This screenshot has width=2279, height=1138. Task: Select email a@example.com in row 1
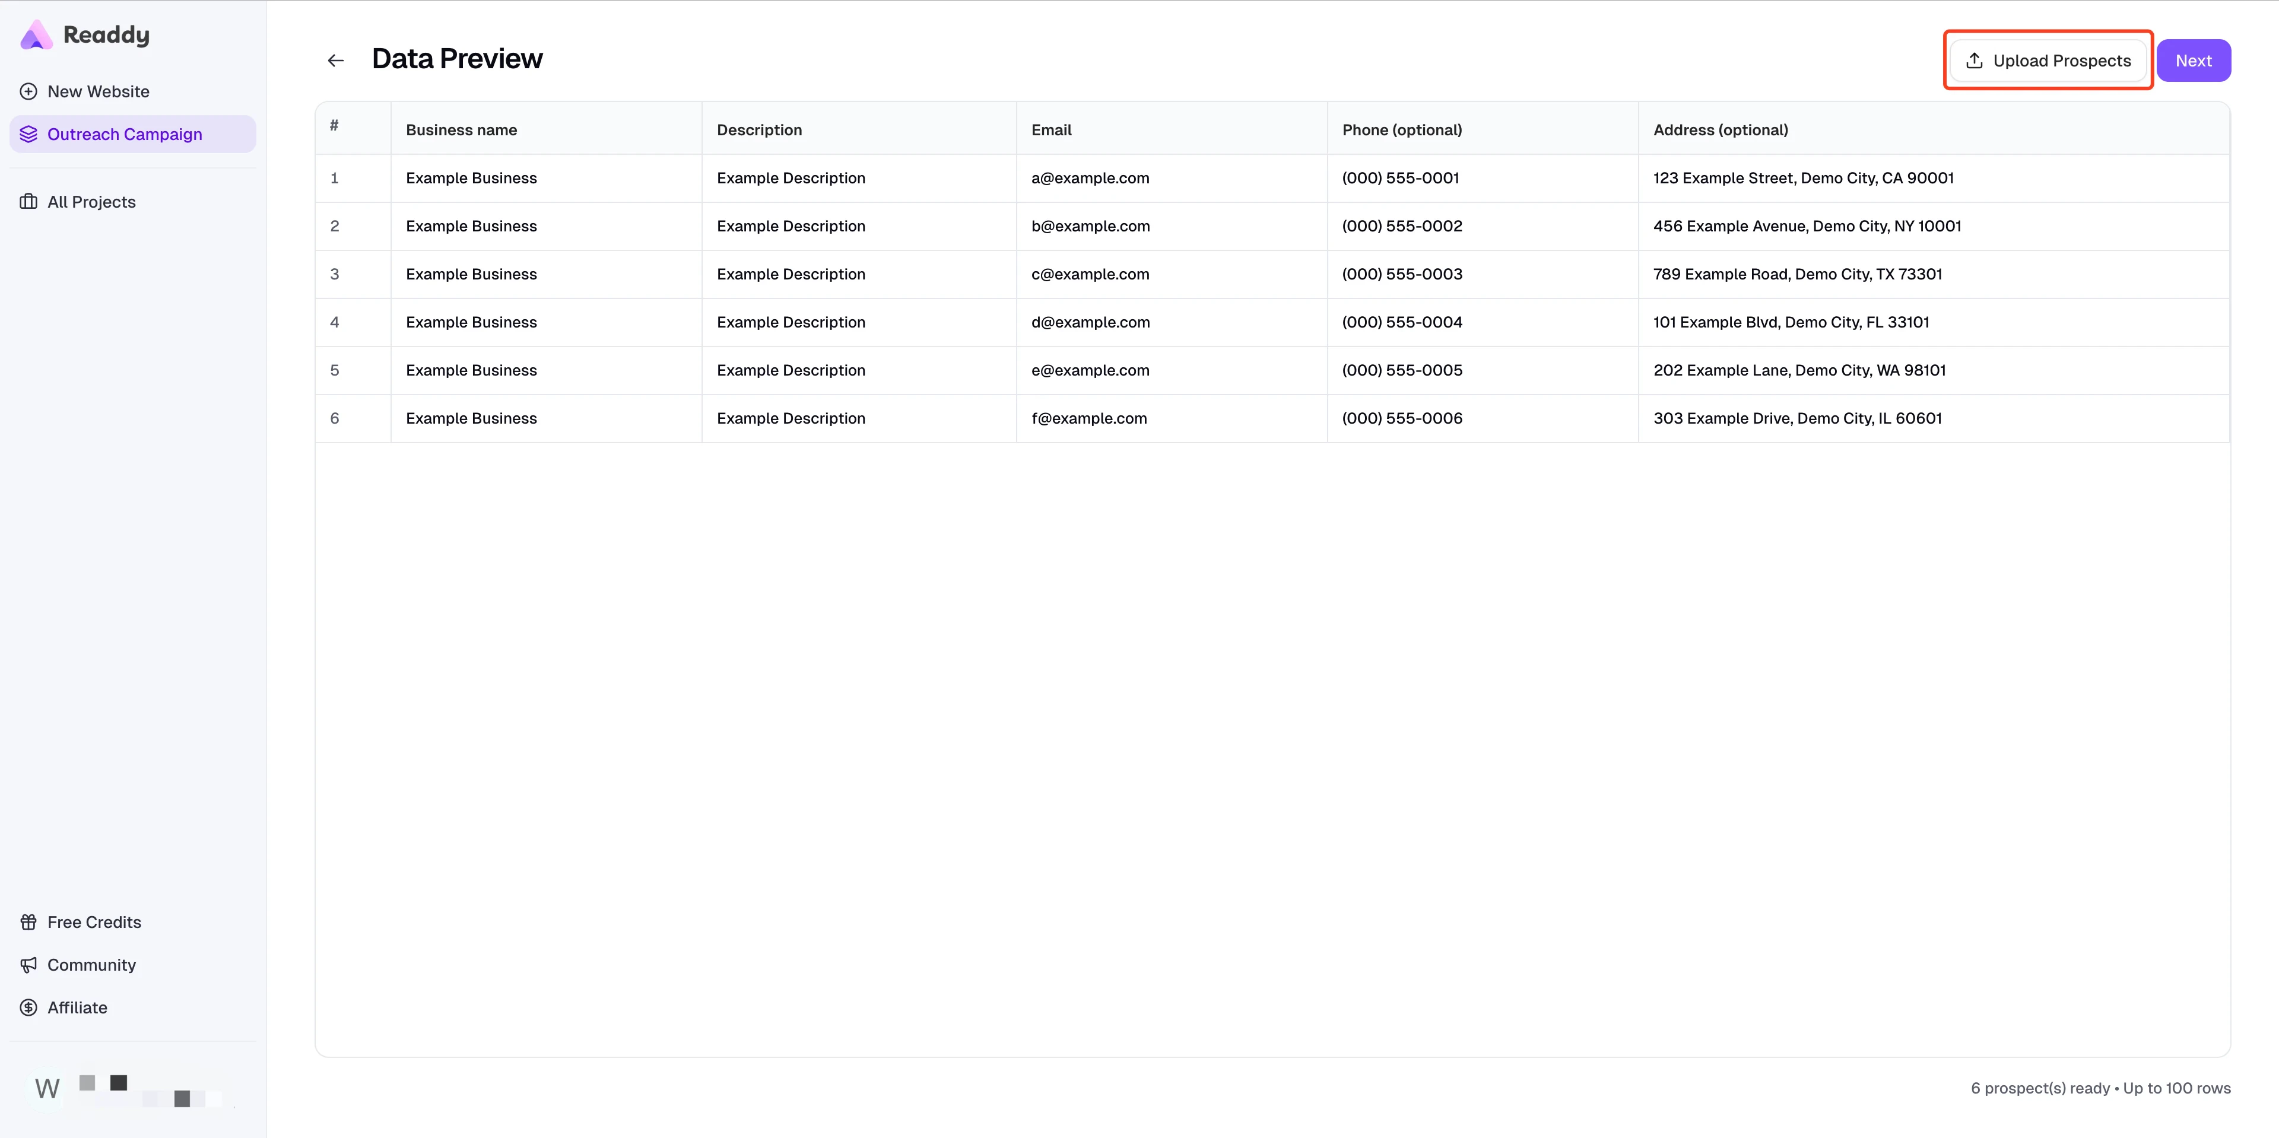click(x=1090, y=178)
